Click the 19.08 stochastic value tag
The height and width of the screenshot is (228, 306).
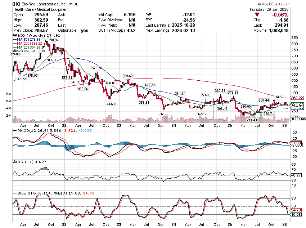pos(296,215)
